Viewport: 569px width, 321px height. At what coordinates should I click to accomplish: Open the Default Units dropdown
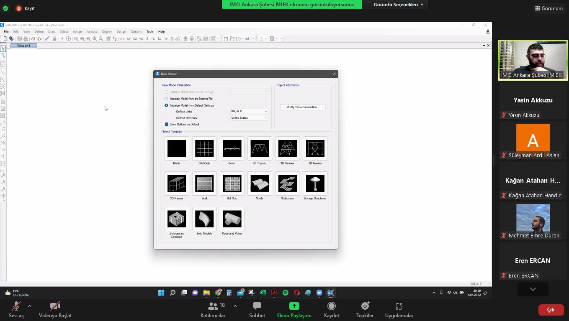(249, 111)
